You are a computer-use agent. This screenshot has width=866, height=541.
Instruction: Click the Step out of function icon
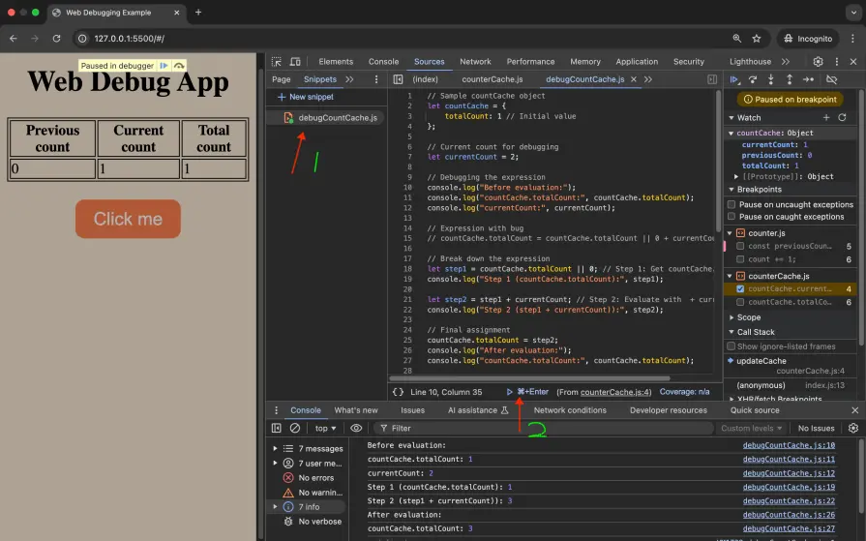tap(790, 79)
